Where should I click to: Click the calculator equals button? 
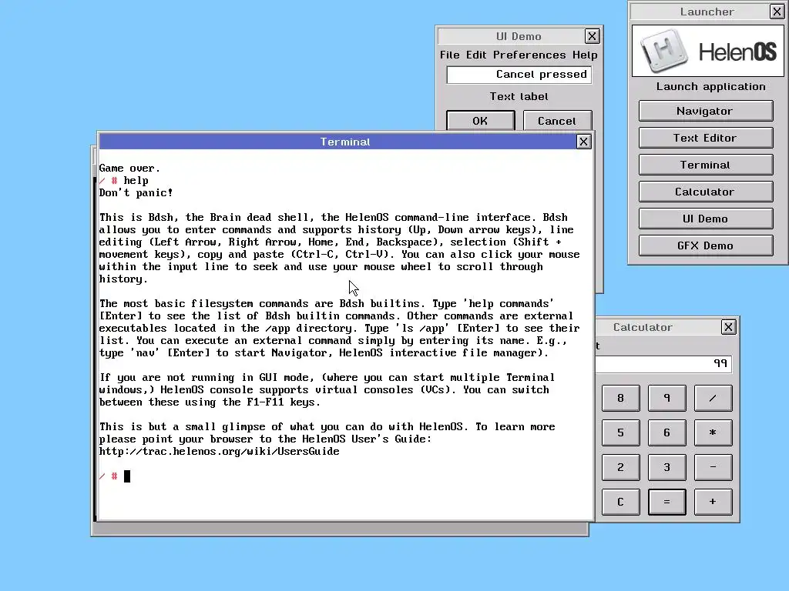[x=666, y=502]
